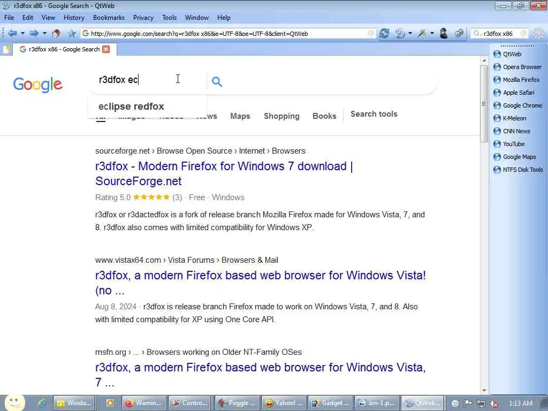Open the History menu
Viewport: 548px width, 411px height.
pos(74,18)
